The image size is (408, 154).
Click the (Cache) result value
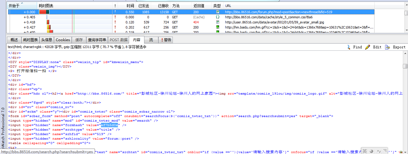199,17
